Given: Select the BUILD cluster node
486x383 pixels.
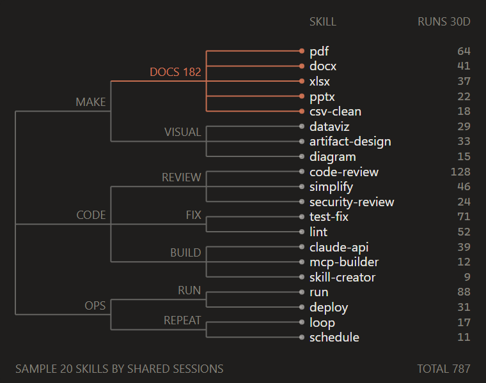Looking at the screenshot, I should (185, 253).
